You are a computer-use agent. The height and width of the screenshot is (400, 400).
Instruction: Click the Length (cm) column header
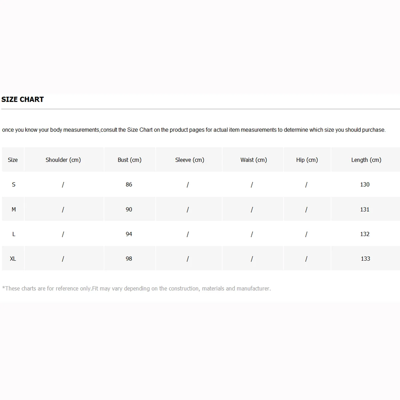[366, 160]
